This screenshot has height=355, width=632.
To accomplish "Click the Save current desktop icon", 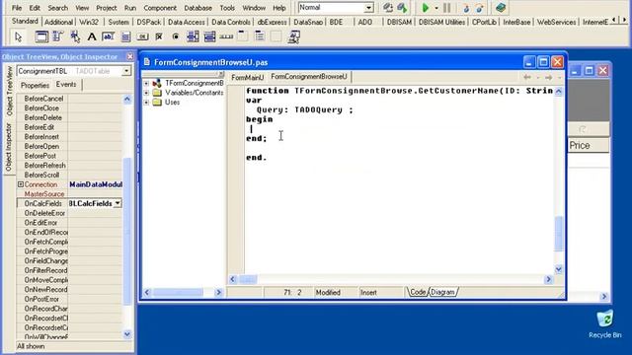I will [388, 8].
